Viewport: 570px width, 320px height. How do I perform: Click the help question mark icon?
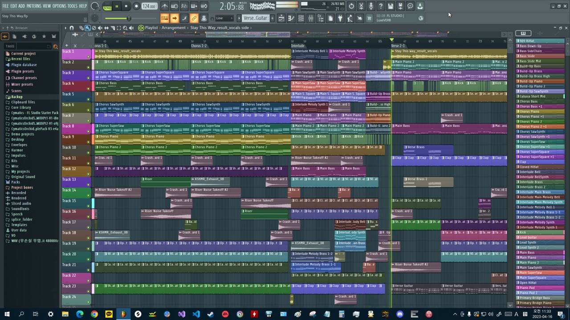click(x=381, y=6)
